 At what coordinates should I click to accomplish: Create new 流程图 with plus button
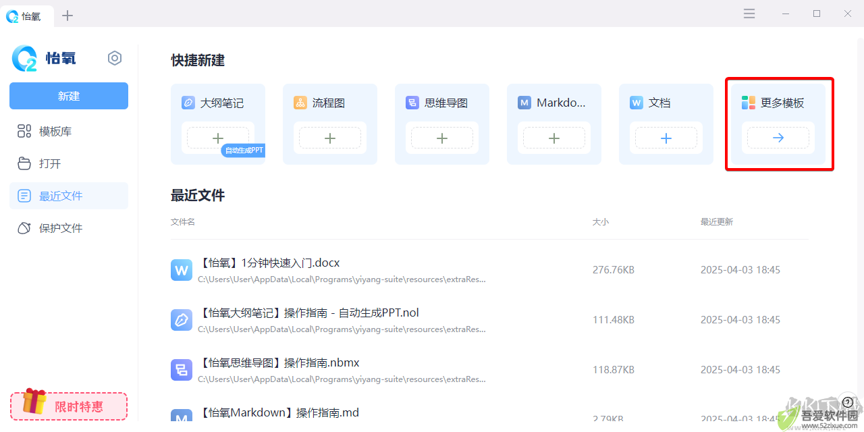tap(330, 138)
